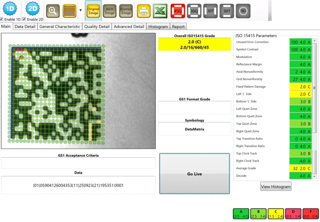Click the print icon
Image resolution: width=320 pixels, height=222 pixels.
pyautogui.click(x=143, y=11)
